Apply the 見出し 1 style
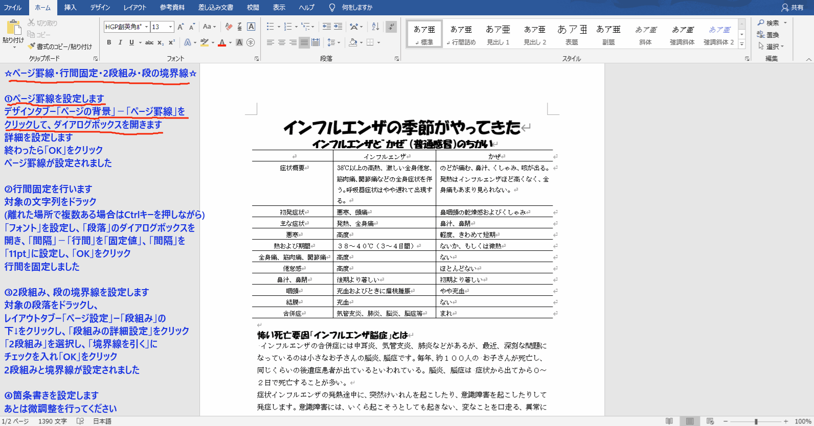 pos(498,35)
